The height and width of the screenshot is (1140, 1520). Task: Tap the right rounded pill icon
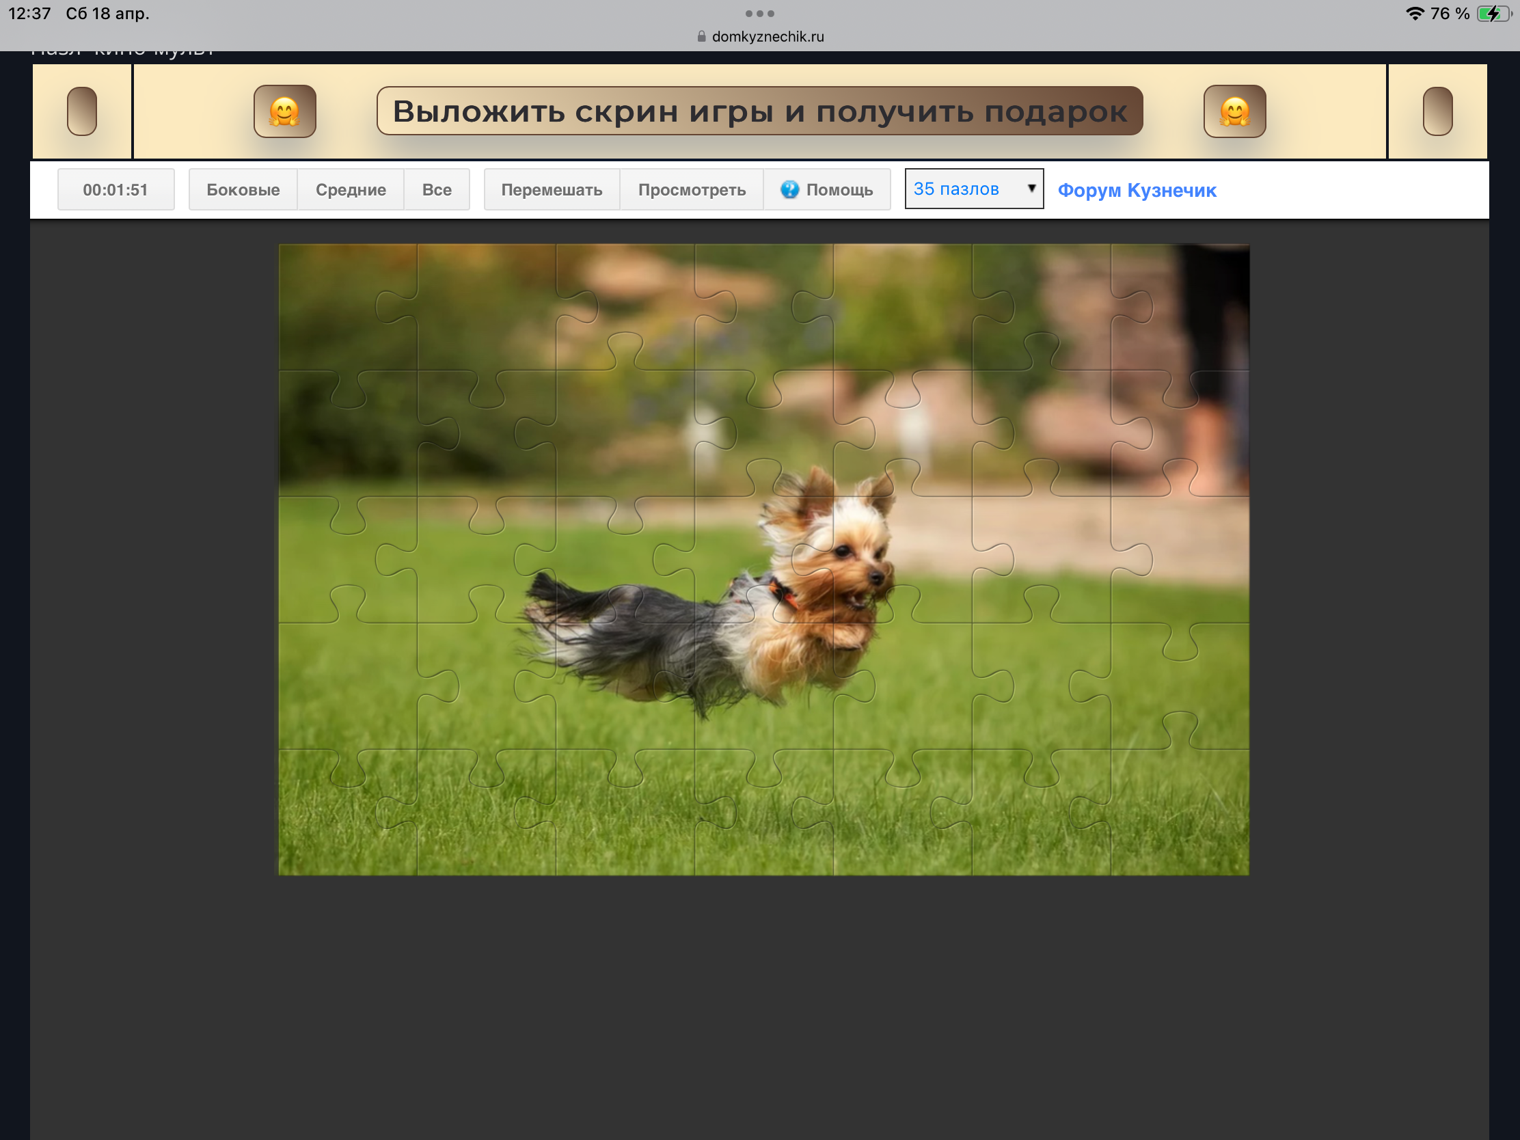click(1437, 111)
